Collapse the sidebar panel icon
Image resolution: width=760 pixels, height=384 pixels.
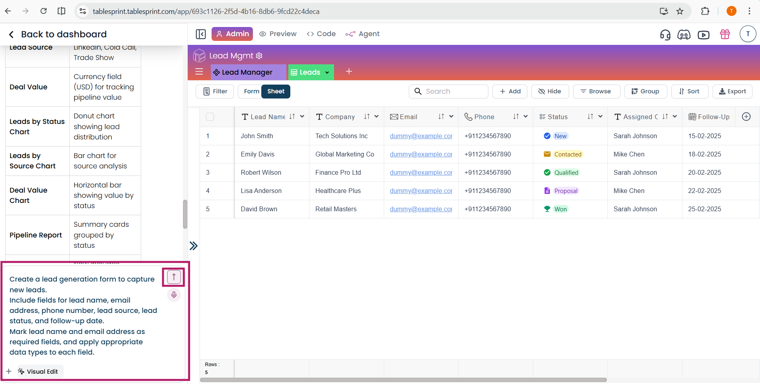pyautogui.click(x=201, y=34)
